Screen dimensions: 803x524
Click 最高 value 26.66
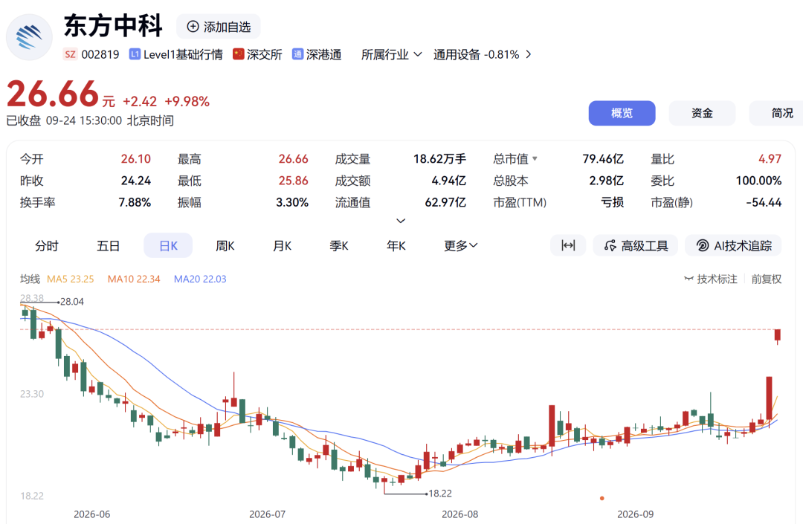294,158
